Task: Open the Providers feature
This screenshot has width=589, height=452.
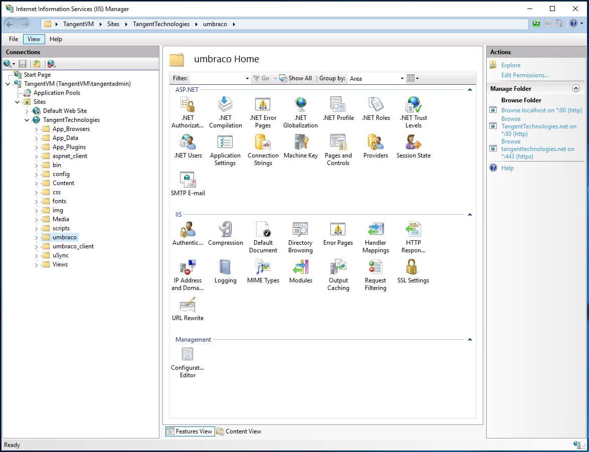Action: pos(375,146)
